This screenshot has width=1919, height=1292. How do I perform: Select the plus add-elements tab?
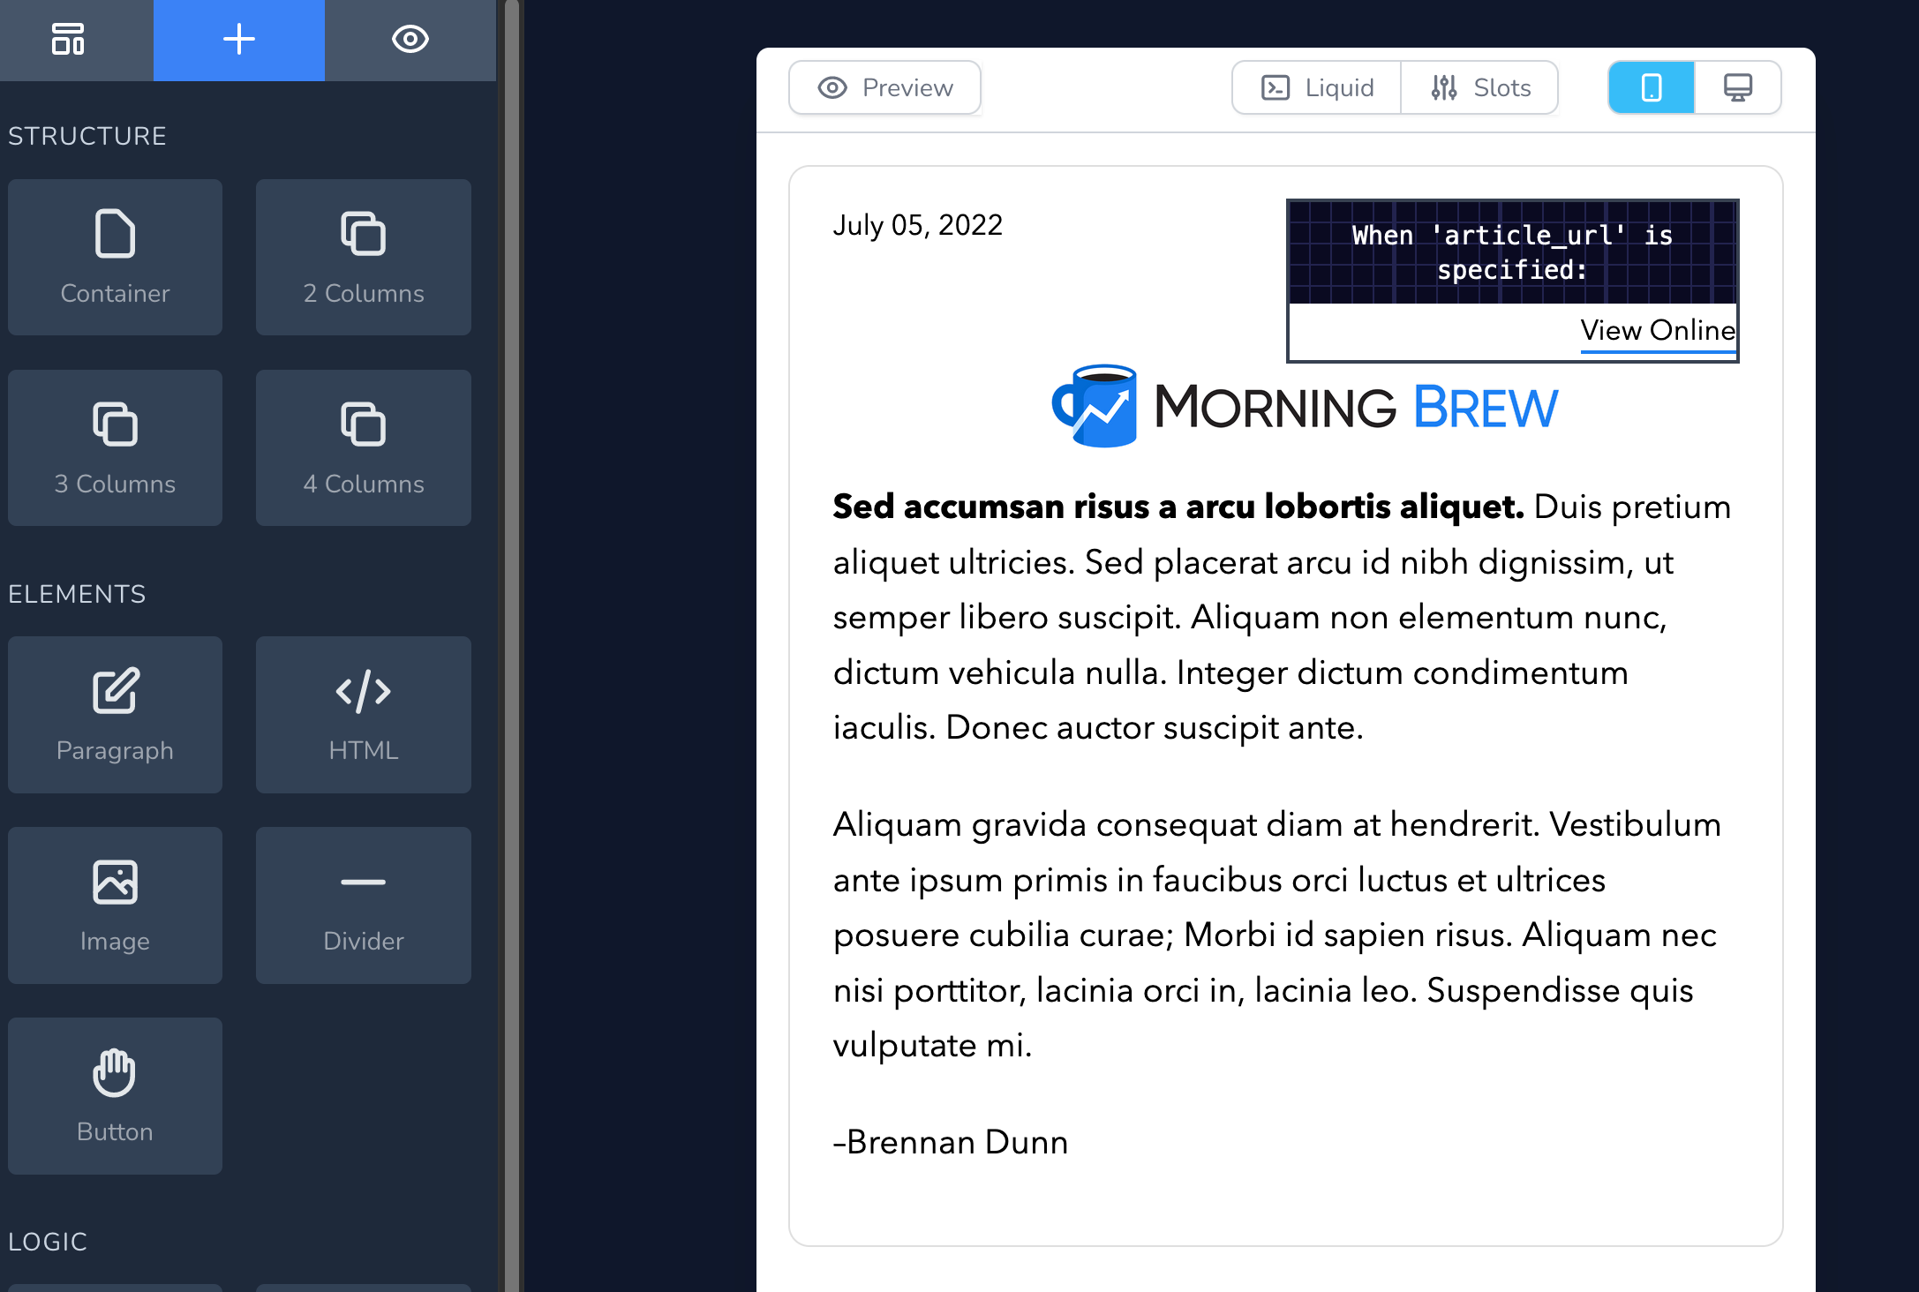pyautogui.click(x=238, y=40)
